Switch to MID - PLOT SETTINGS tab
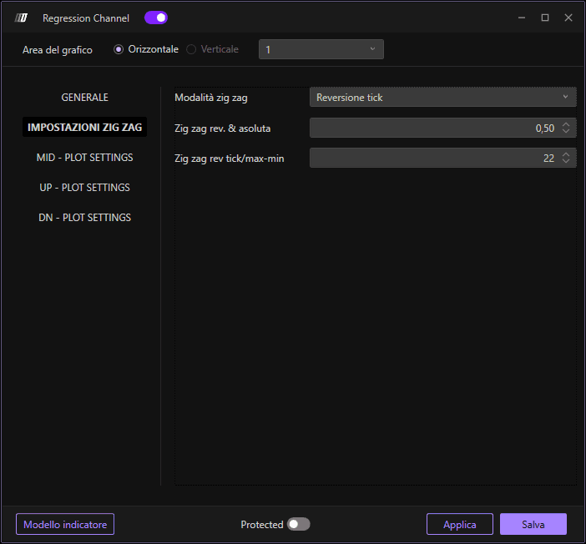 point(85,158)
